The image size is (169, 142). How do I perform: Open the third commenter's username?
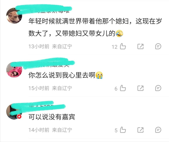tap(41, 106)
